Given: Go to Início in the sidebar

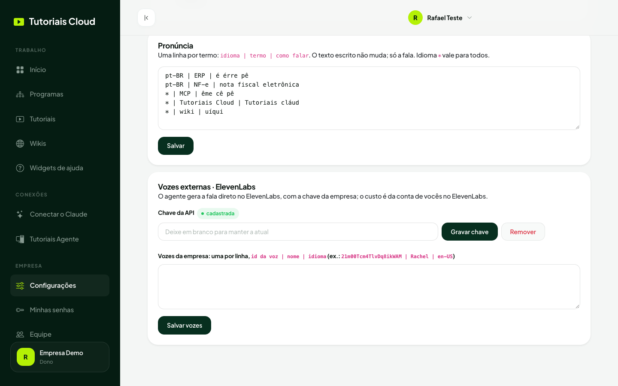Looking at the screenshot, I should click(x=60, y=70).
